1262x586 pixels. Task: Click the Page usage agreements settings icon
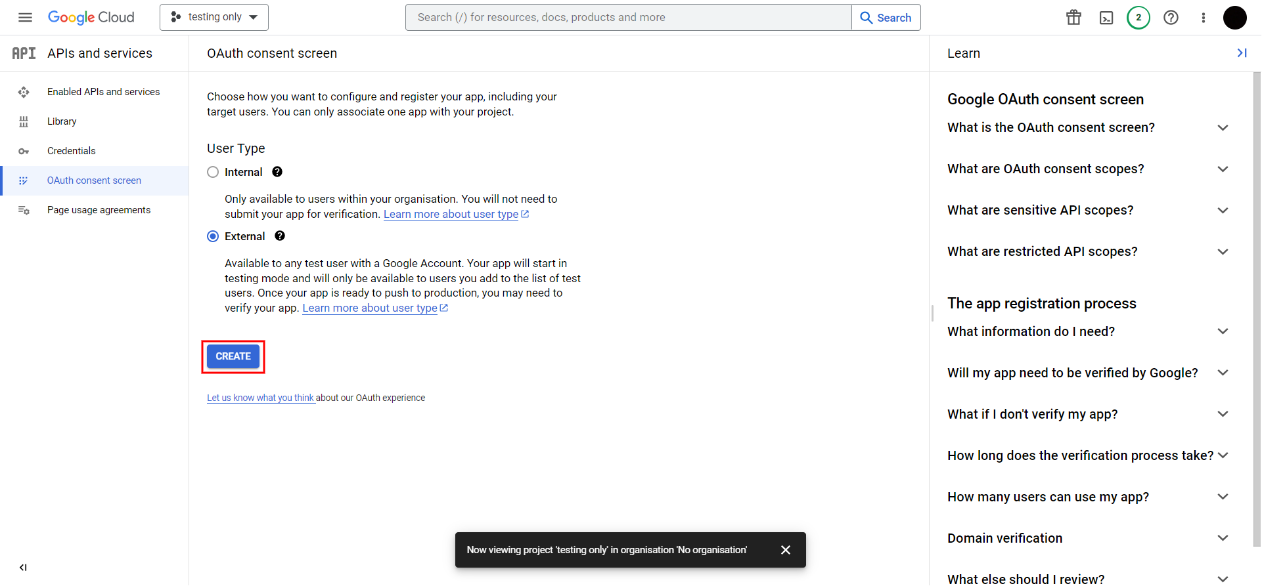click(x=24, y=210)
